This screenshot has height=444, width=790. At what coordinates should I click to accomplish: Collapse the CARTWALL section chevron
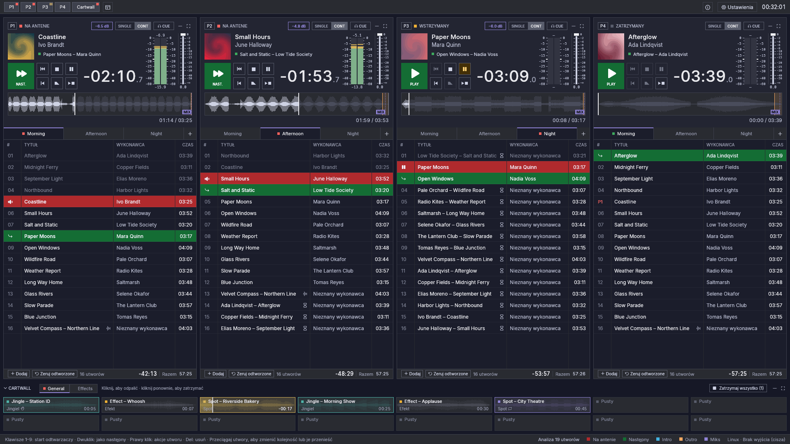pos(5,388)
